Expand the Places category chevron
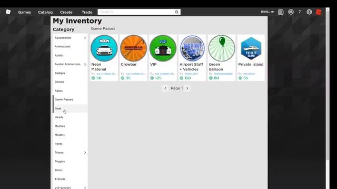Viewport: 337px width, 189px height. point(85,153)
